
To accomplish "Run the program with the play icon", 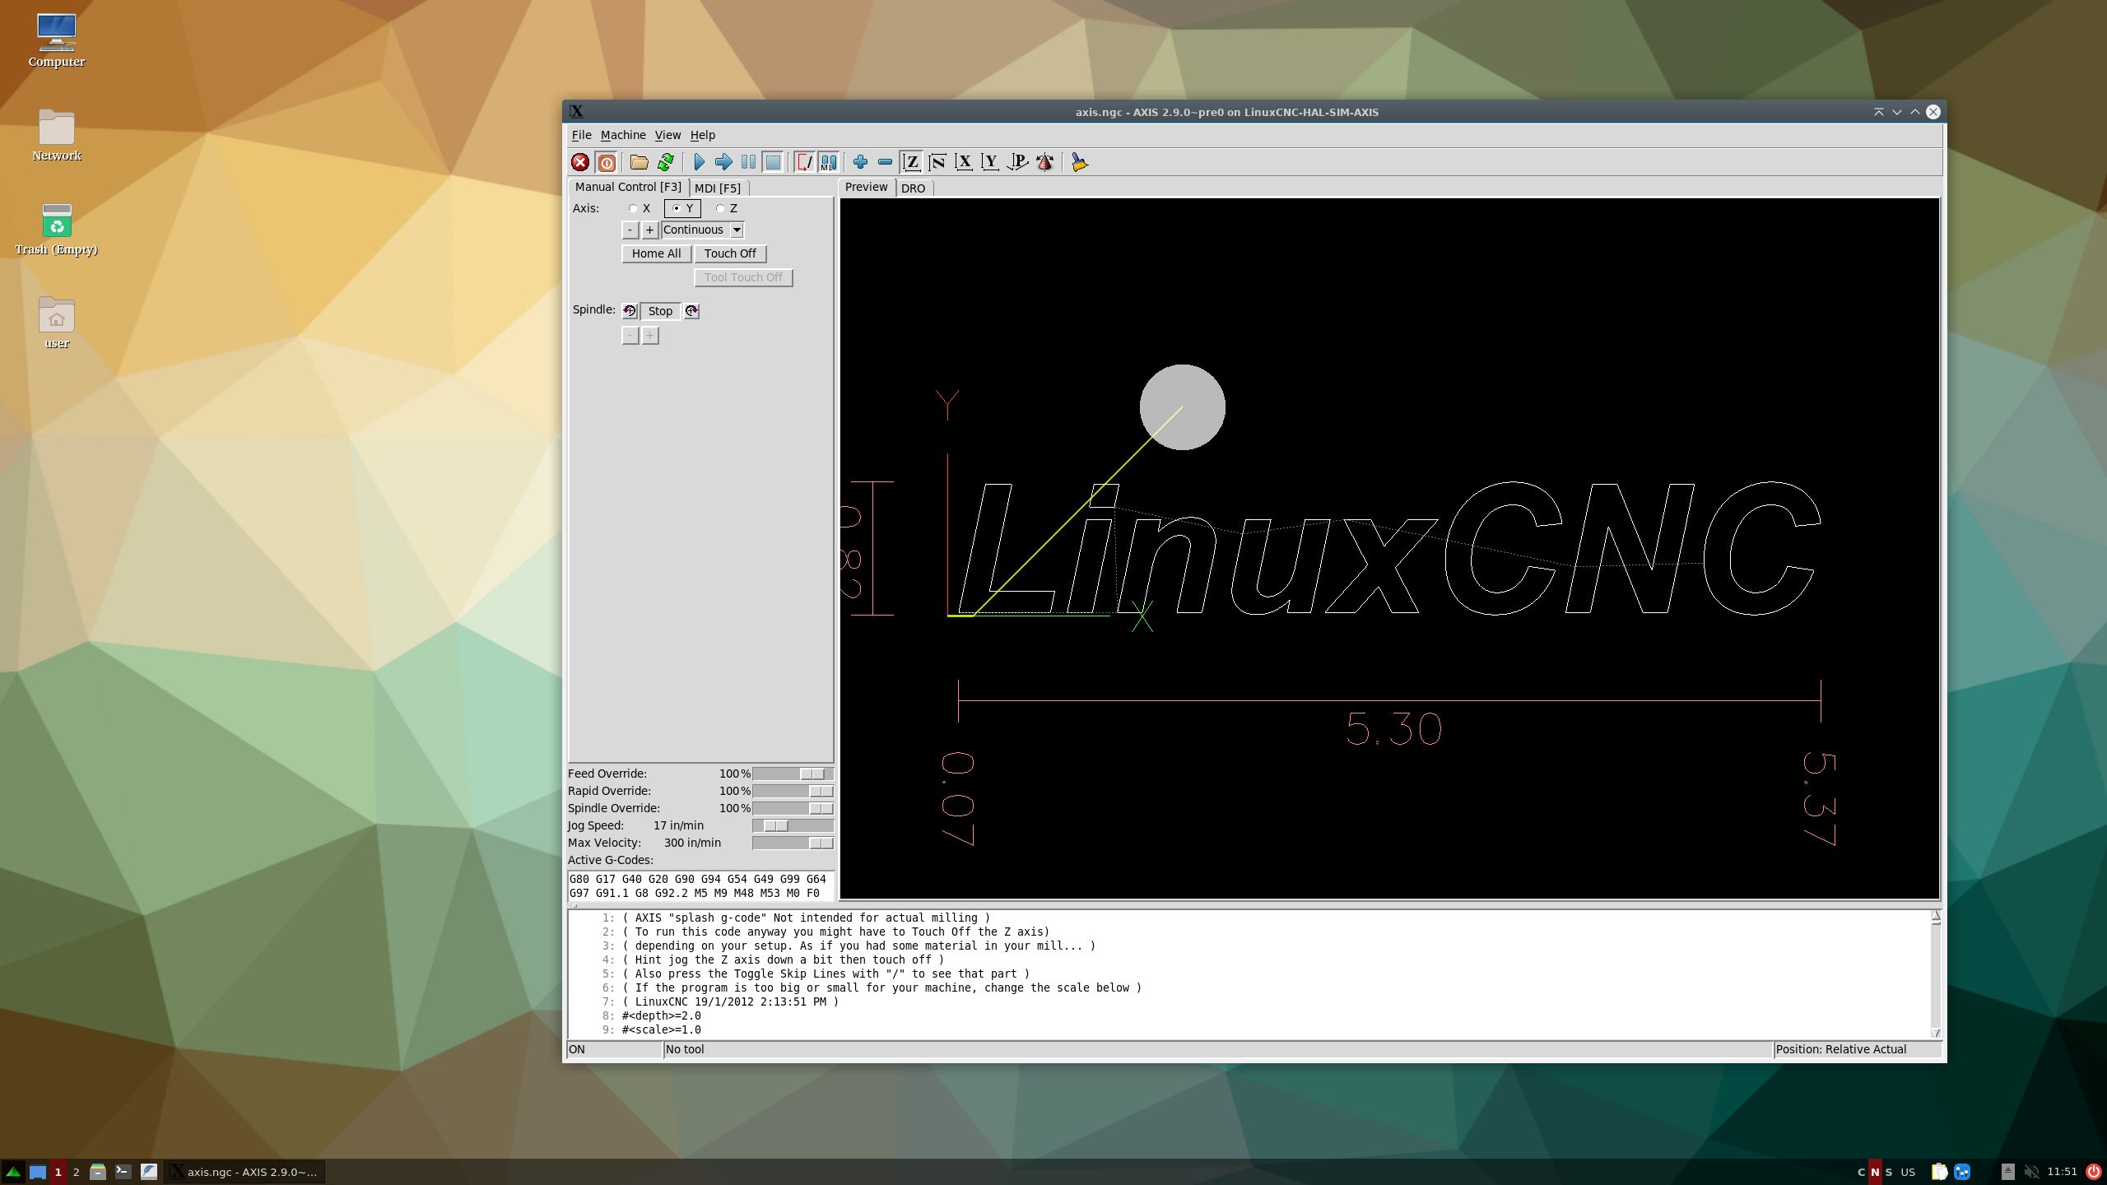I will click(699, 162).
